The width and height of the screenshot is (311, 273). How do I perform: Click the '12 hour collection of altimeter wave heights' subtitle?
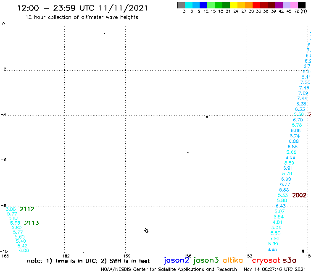coord(82,17)
